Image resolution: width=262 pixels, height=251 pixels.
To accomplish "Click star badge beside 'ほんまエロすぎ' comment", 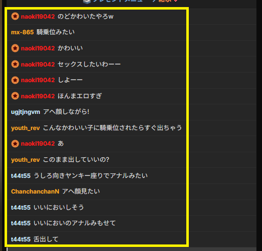I will point(15,96).
